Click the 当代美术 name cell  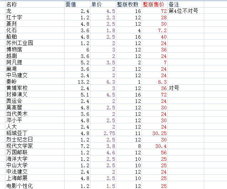tap(35, 114)
